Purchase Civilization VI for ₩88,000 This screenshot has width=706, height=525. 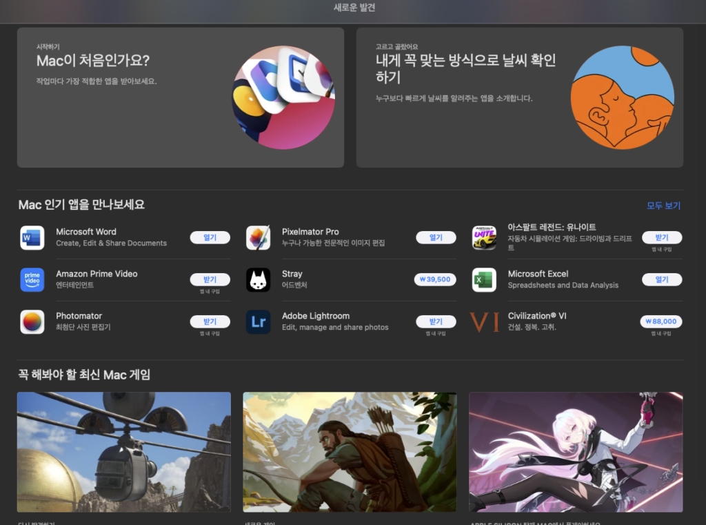point(661,321)
